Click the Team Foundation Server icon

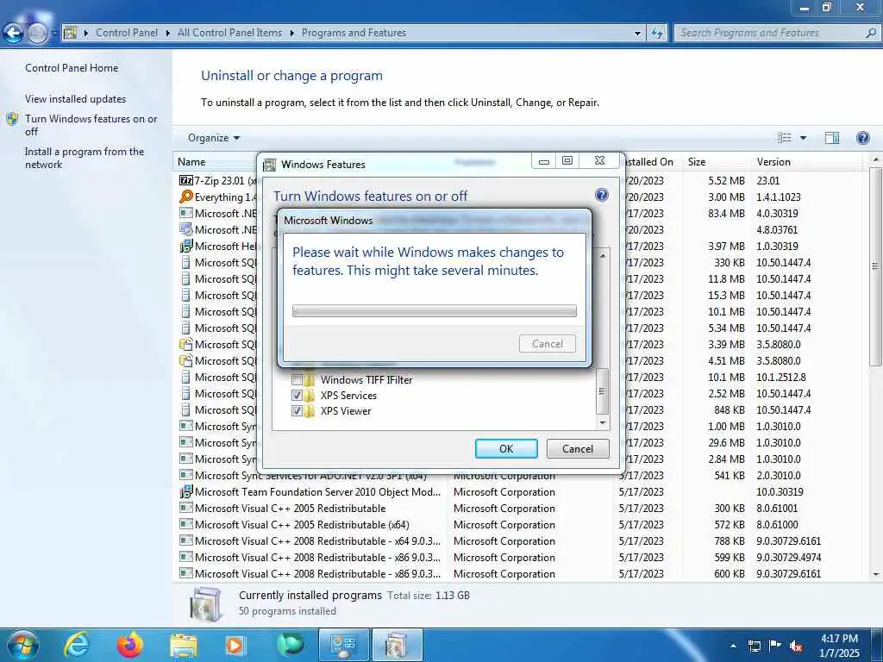pos(186,492)
